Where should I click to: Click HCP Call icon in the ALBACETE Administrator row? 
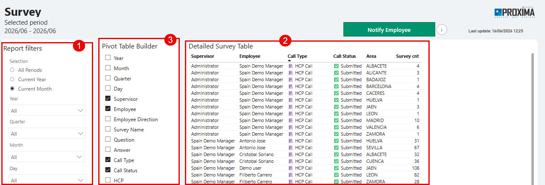click(x=290, y=66)
